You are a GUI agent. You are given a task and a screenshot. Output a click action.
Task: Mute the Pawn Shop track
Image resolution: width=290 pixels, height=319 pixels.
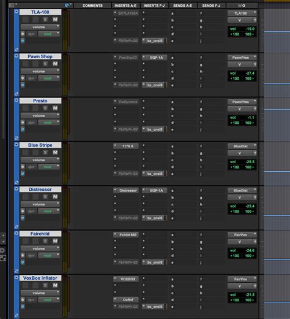(x=55, y=64)
